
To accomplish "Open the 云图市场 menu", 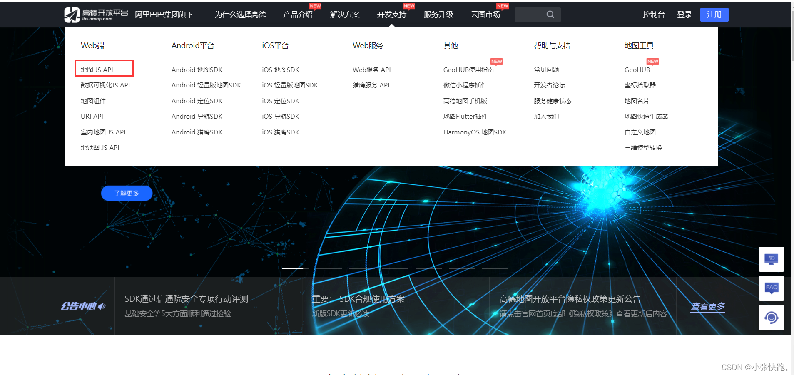I will coord(485,15).
